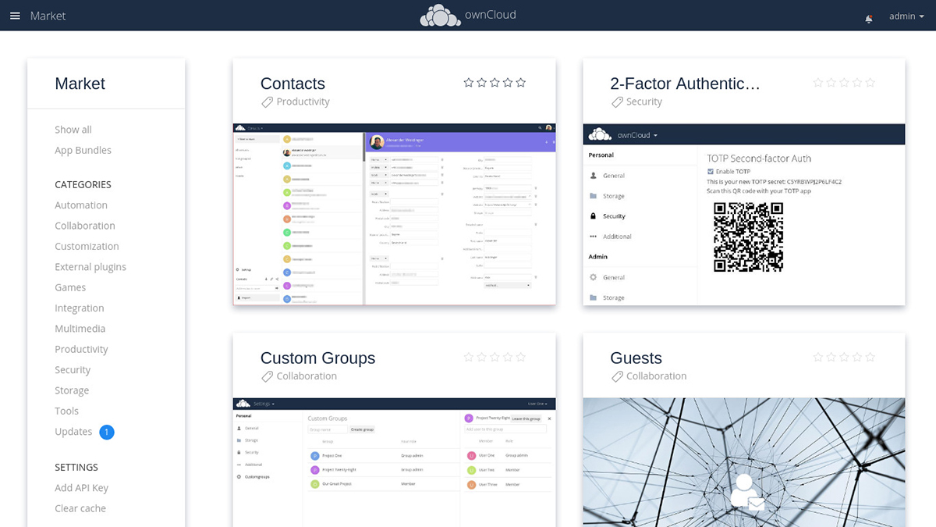Open the Custom Groups screenshot preview
936x527 pixels.
(394, 462)
